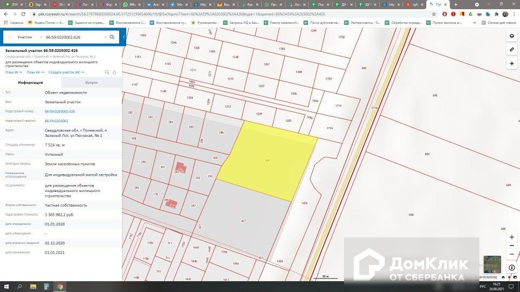Screen dimensions: 520x292
Task: Select parcel 427 on the map
Action: pyautogui.click(x=243, y=221)
